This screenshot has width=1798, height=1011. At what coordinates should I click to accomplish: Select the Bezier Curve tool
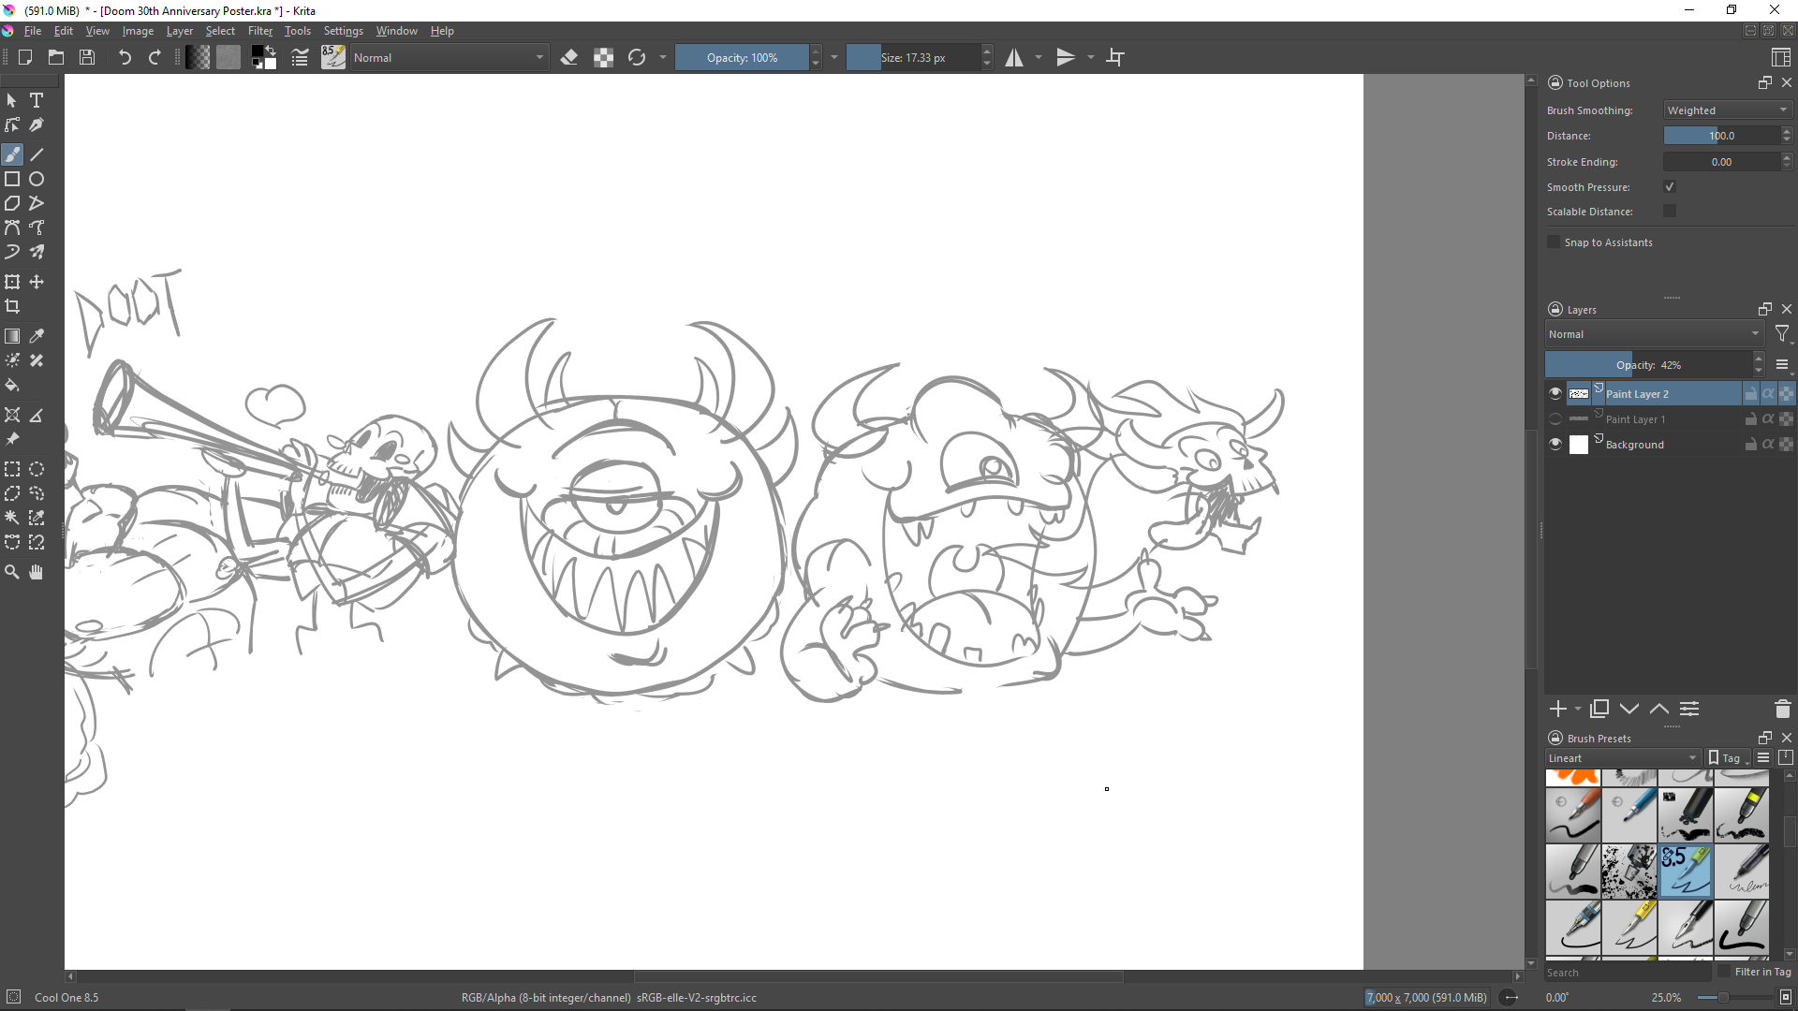pos(12,227)
